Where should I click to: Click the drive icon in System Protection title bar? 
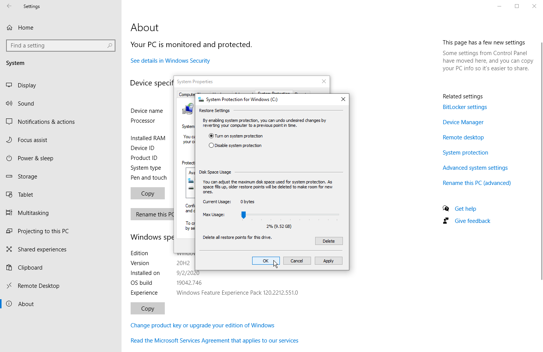coord(201,99)
